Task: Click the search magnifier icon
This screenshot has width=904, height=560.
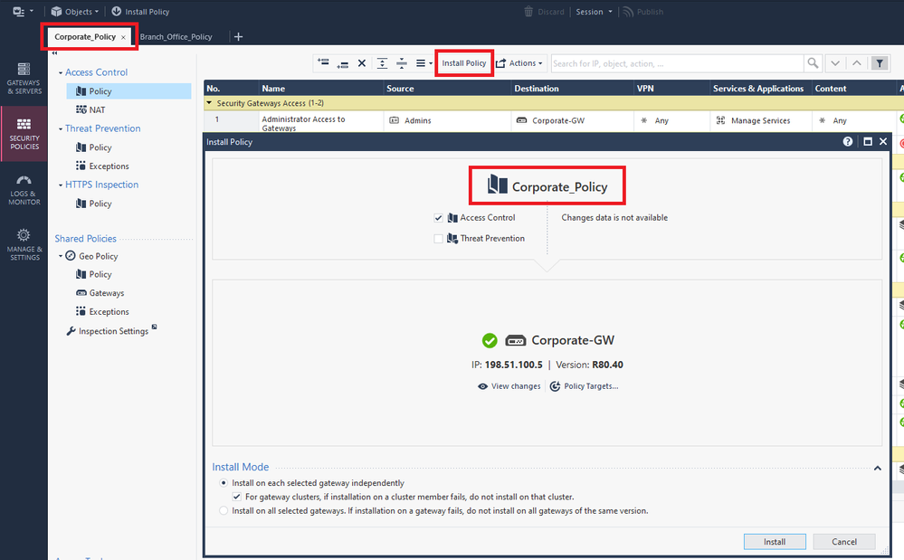Action: pos(814,63)
